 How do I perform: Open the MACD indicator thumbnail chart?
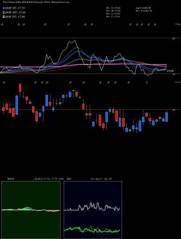(x=31, y=210)
